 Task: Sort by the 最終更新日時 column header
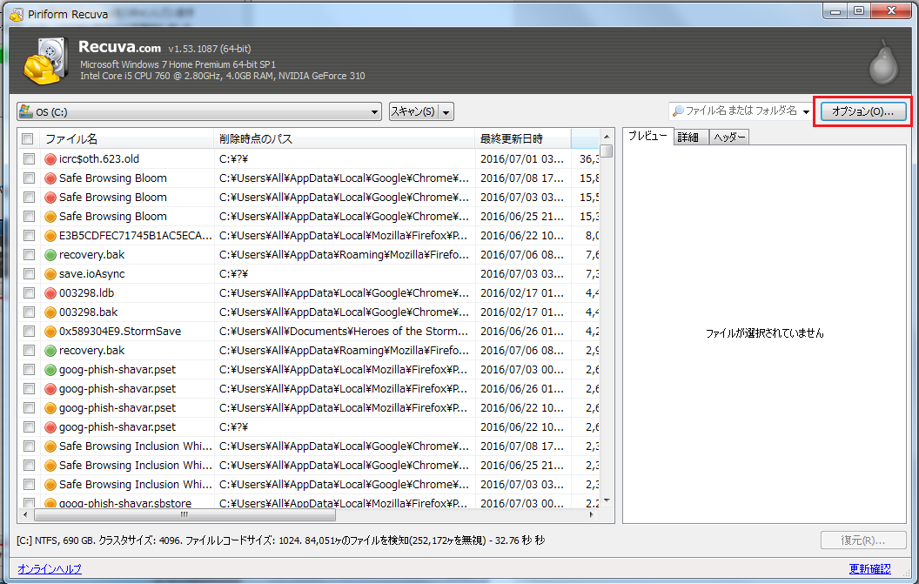click(523, 139)
